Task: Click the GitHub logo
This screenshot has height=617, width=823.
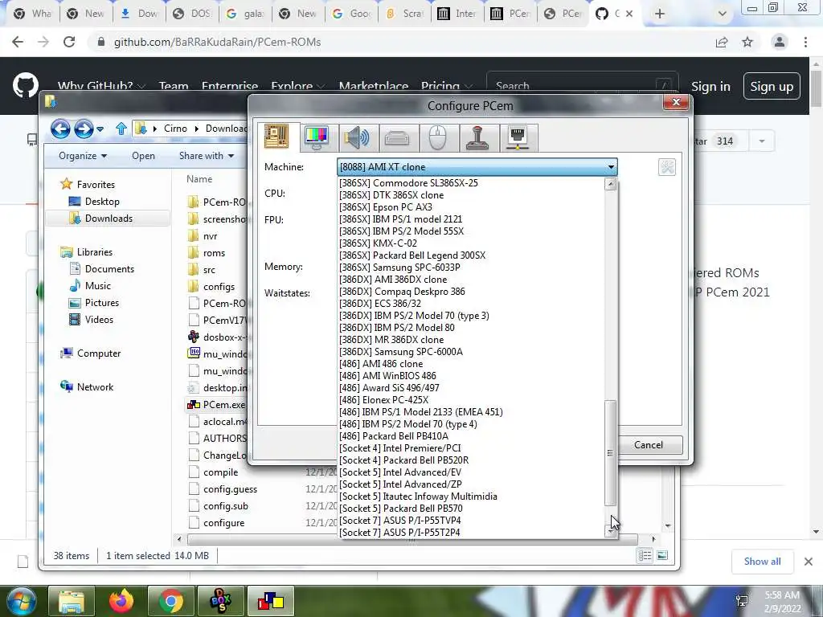Action: pyautogui.click(x=26, y=85)
